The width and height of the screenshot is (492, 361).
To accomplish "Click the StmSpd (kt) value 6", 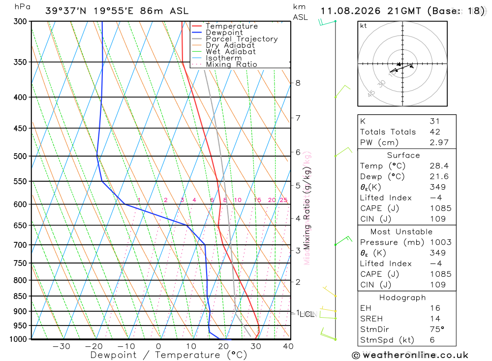I will point(432,340).
